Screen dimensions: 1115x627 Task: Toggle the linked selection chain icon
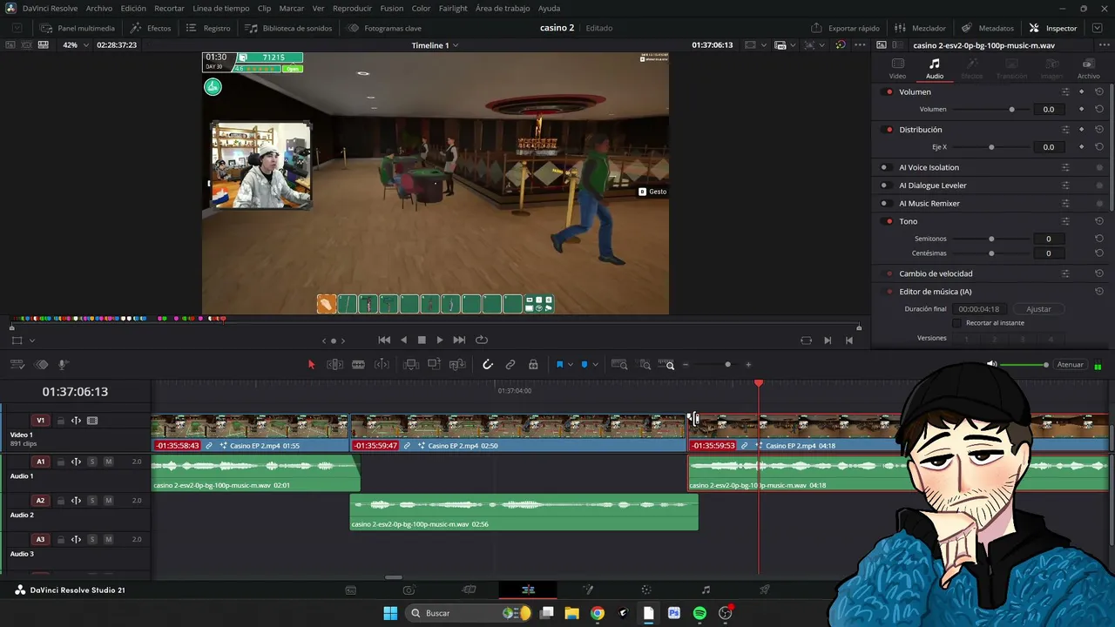510,365
